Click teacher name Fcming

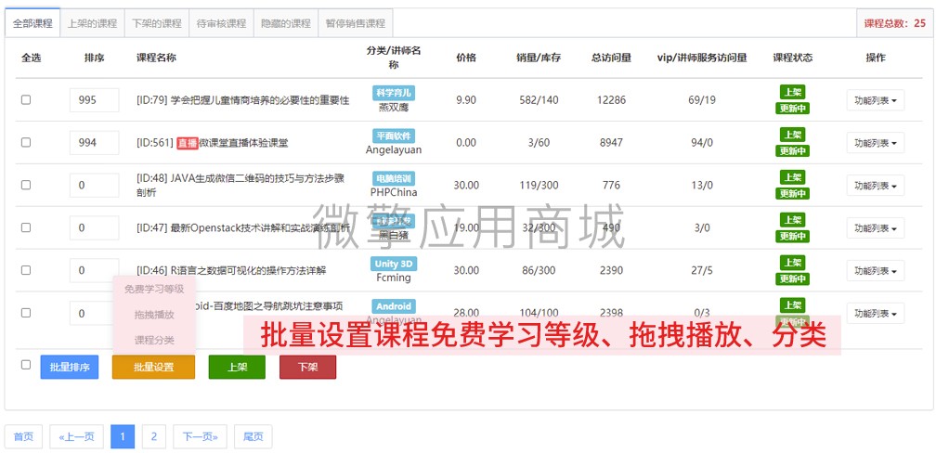click(394, 278)
